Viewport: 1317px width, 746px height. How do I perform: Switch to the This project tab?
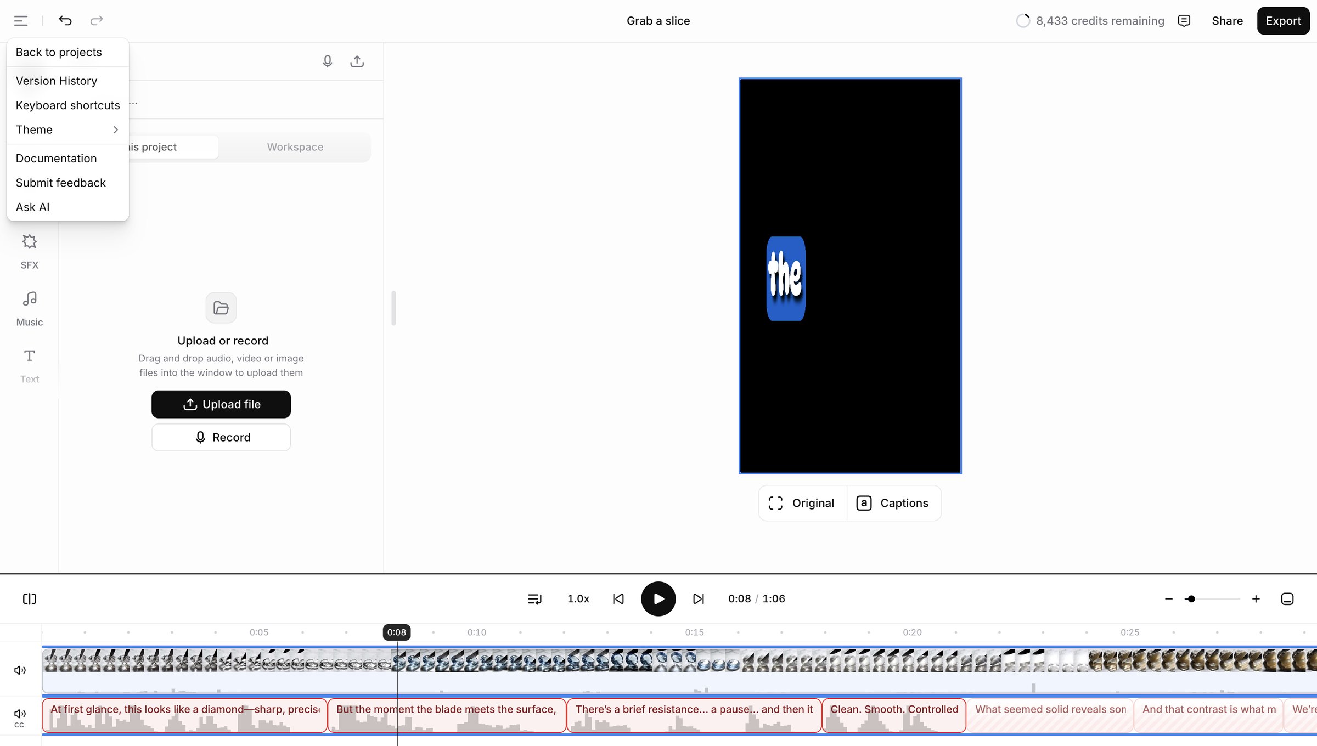tap(173, 147)
